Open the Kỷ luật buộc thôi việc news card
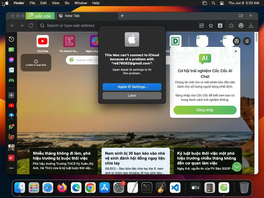This screenshot has height=198, width=264. click(208, 161)
